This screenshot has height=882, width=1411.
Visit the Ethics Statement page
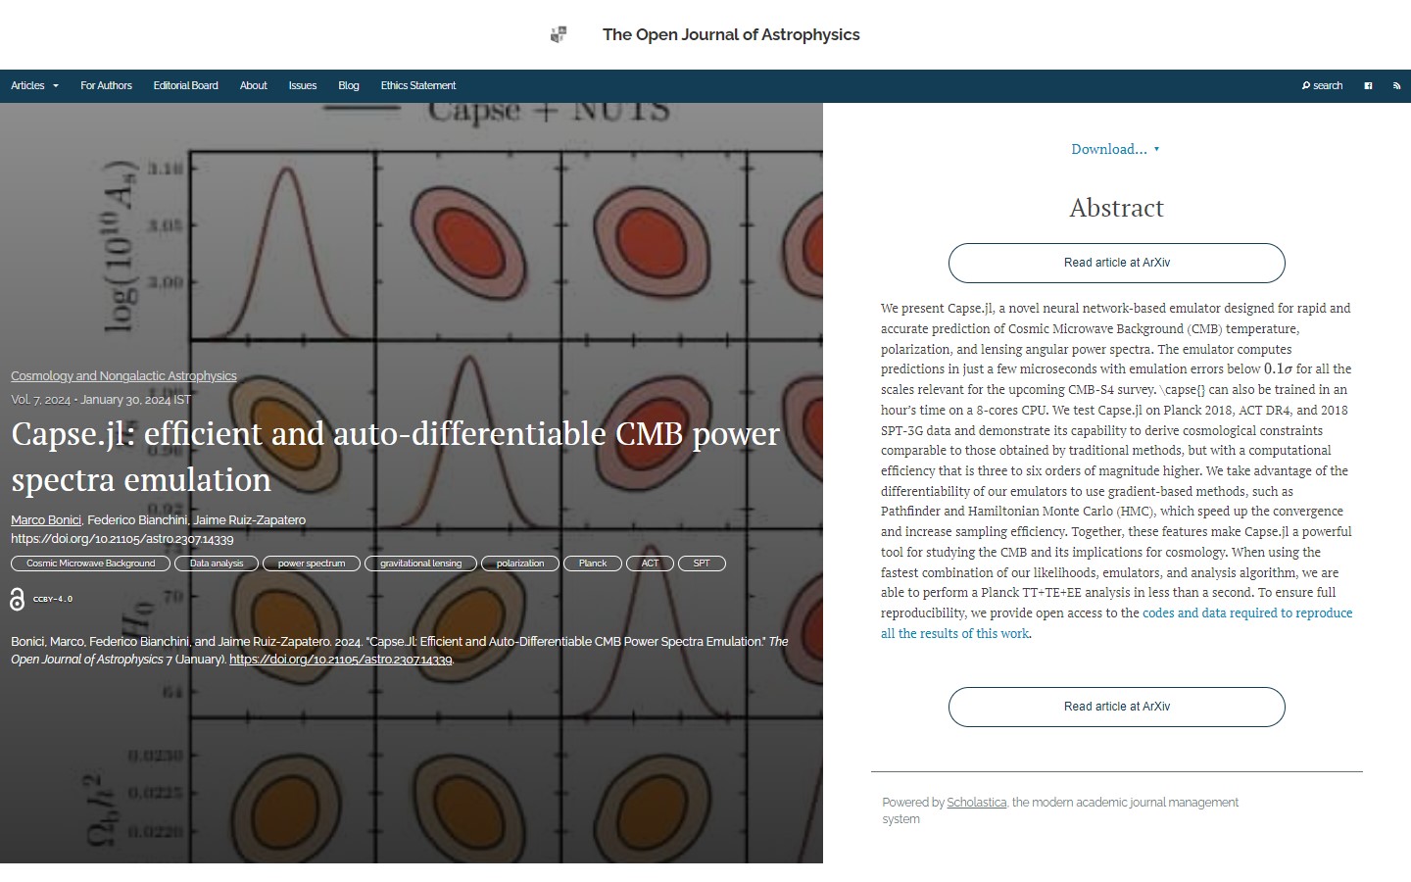417,86
